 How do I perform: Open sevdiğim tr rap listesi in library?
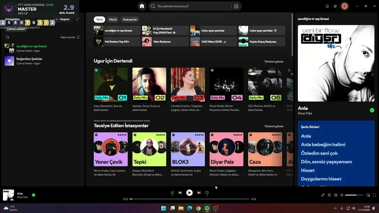point(42,48)
